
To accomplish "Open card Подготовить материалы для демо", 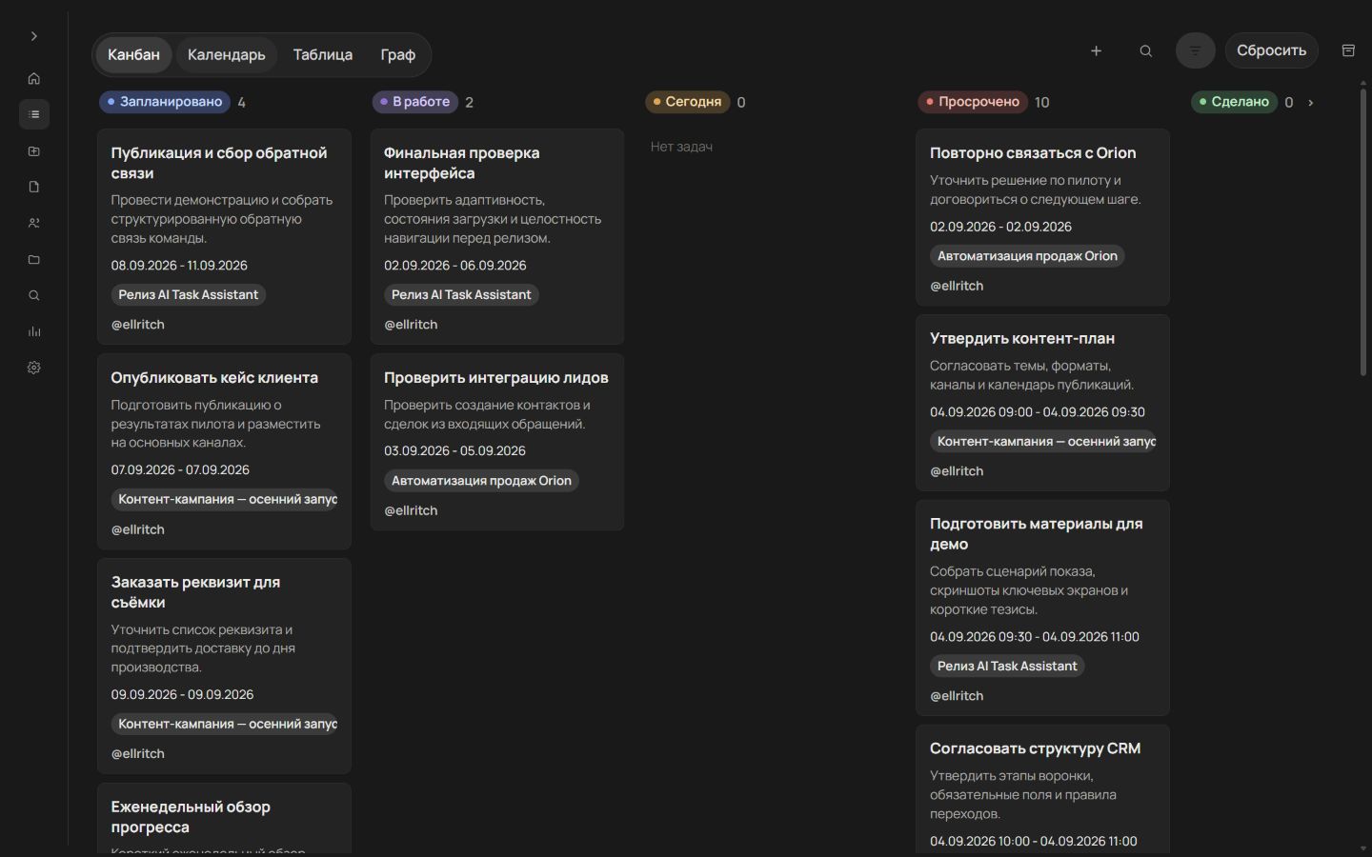I will click(1042, 608).
